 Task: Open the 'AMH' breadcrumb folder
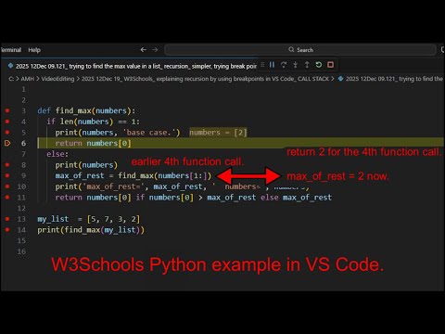point(27,79)
